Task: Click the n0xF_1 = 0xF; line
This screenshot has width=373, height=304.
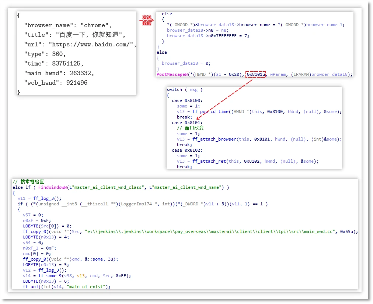Action: (x=39, y=248)
